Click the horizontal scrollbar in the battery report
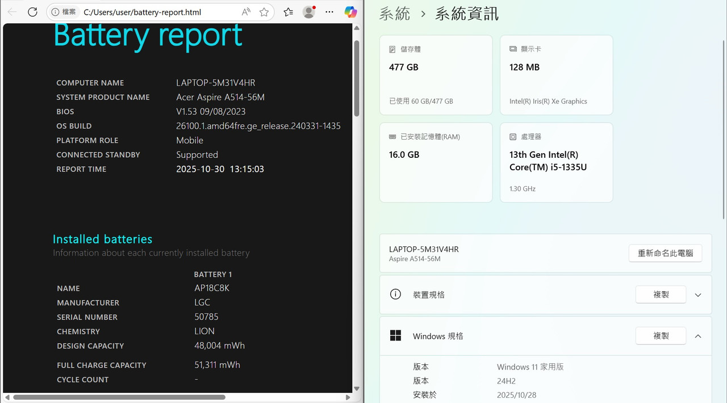This screenshot has width=727, height=403. click(x=119, y=397)
